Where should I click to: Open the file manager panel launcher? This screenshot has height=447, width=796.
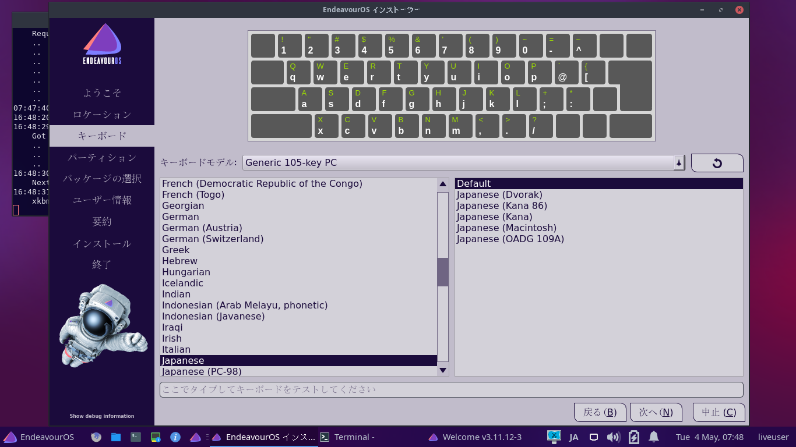[x=116, y=437]
